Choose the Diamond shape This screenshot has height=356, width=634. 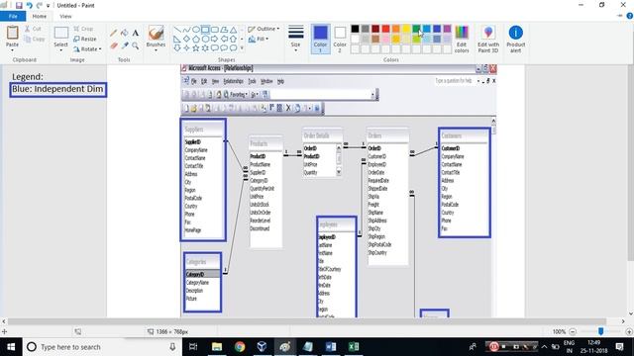[186, 40]
